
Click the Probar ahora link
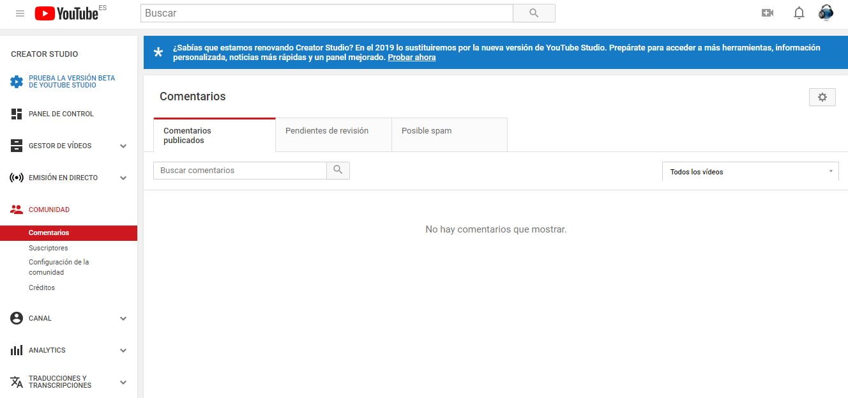pyautogui.click(x=412, y=57)
